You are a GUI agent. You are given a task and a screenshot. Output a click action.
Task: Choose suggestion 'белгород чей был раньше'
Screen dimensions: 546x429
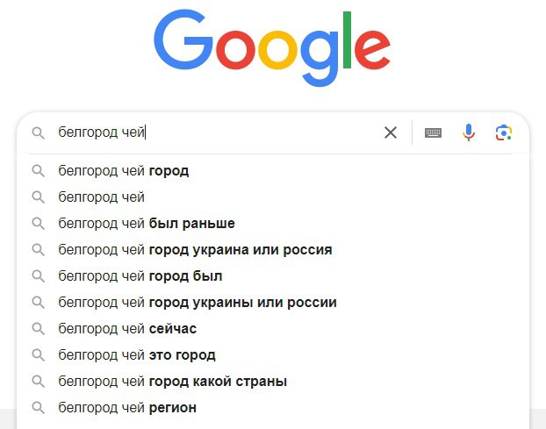click(147, 224)
